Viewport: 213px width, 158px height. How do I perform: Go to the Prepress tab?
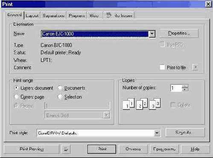pyautogui.click(x=77, y=15)
